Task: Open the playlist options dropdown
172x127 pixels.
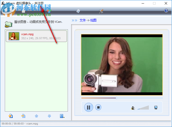Action: [62, 116]
